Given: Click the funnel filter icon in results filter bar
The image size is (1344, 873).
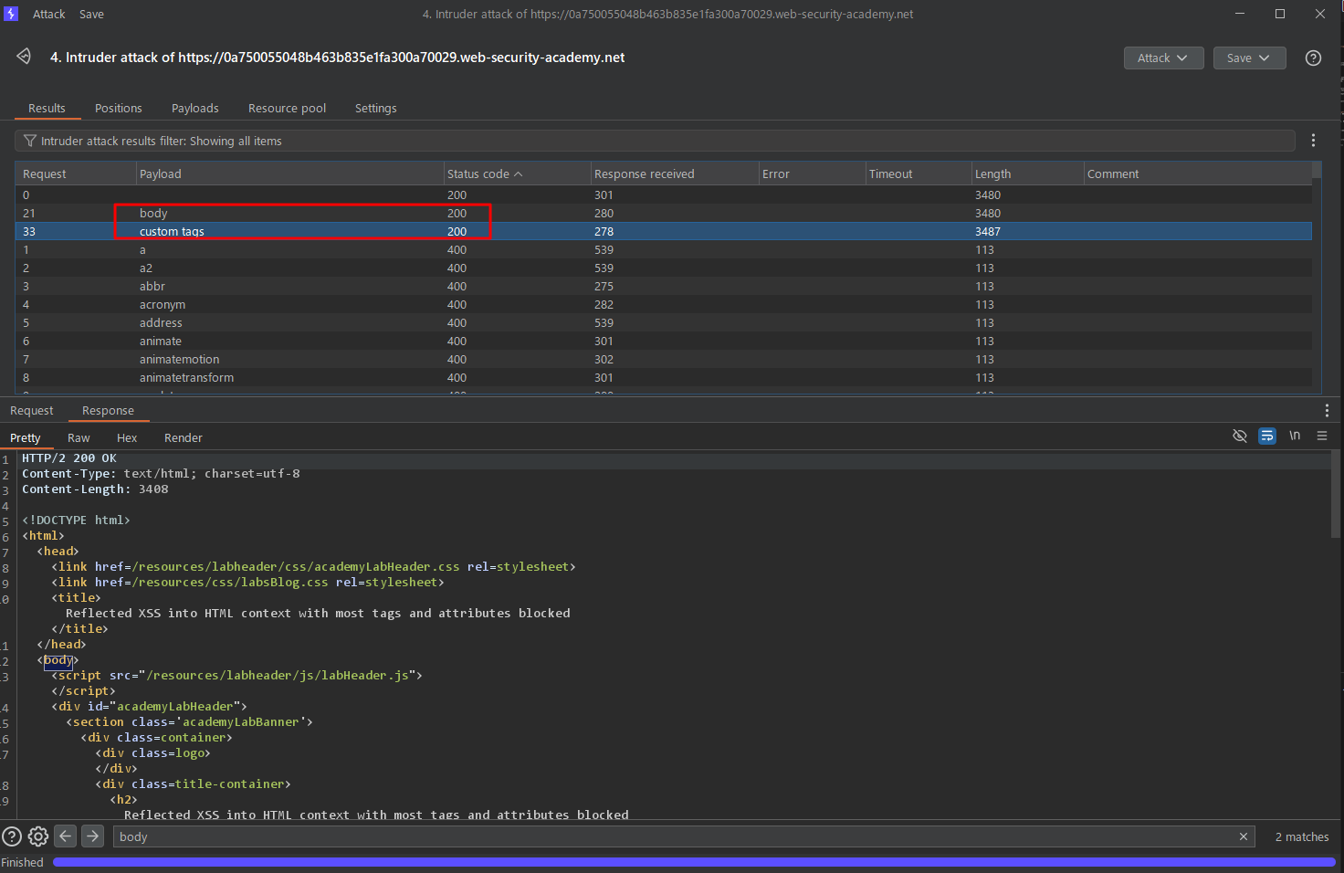Looking at the screenshot, I should tap(30, 141).
